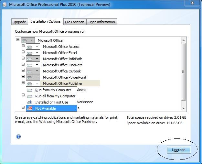This screenshot has height=164, width=202.
Task: Expand the Microsoft Office Excel node
Action: coord(23,52)
